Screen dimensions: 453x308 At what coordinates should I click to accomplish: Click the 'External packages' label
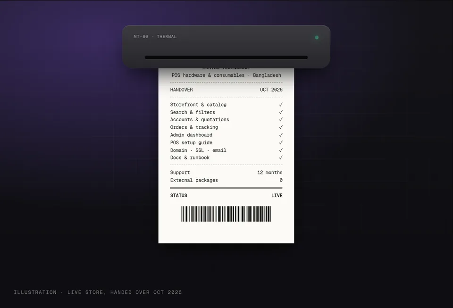point(194,180)
